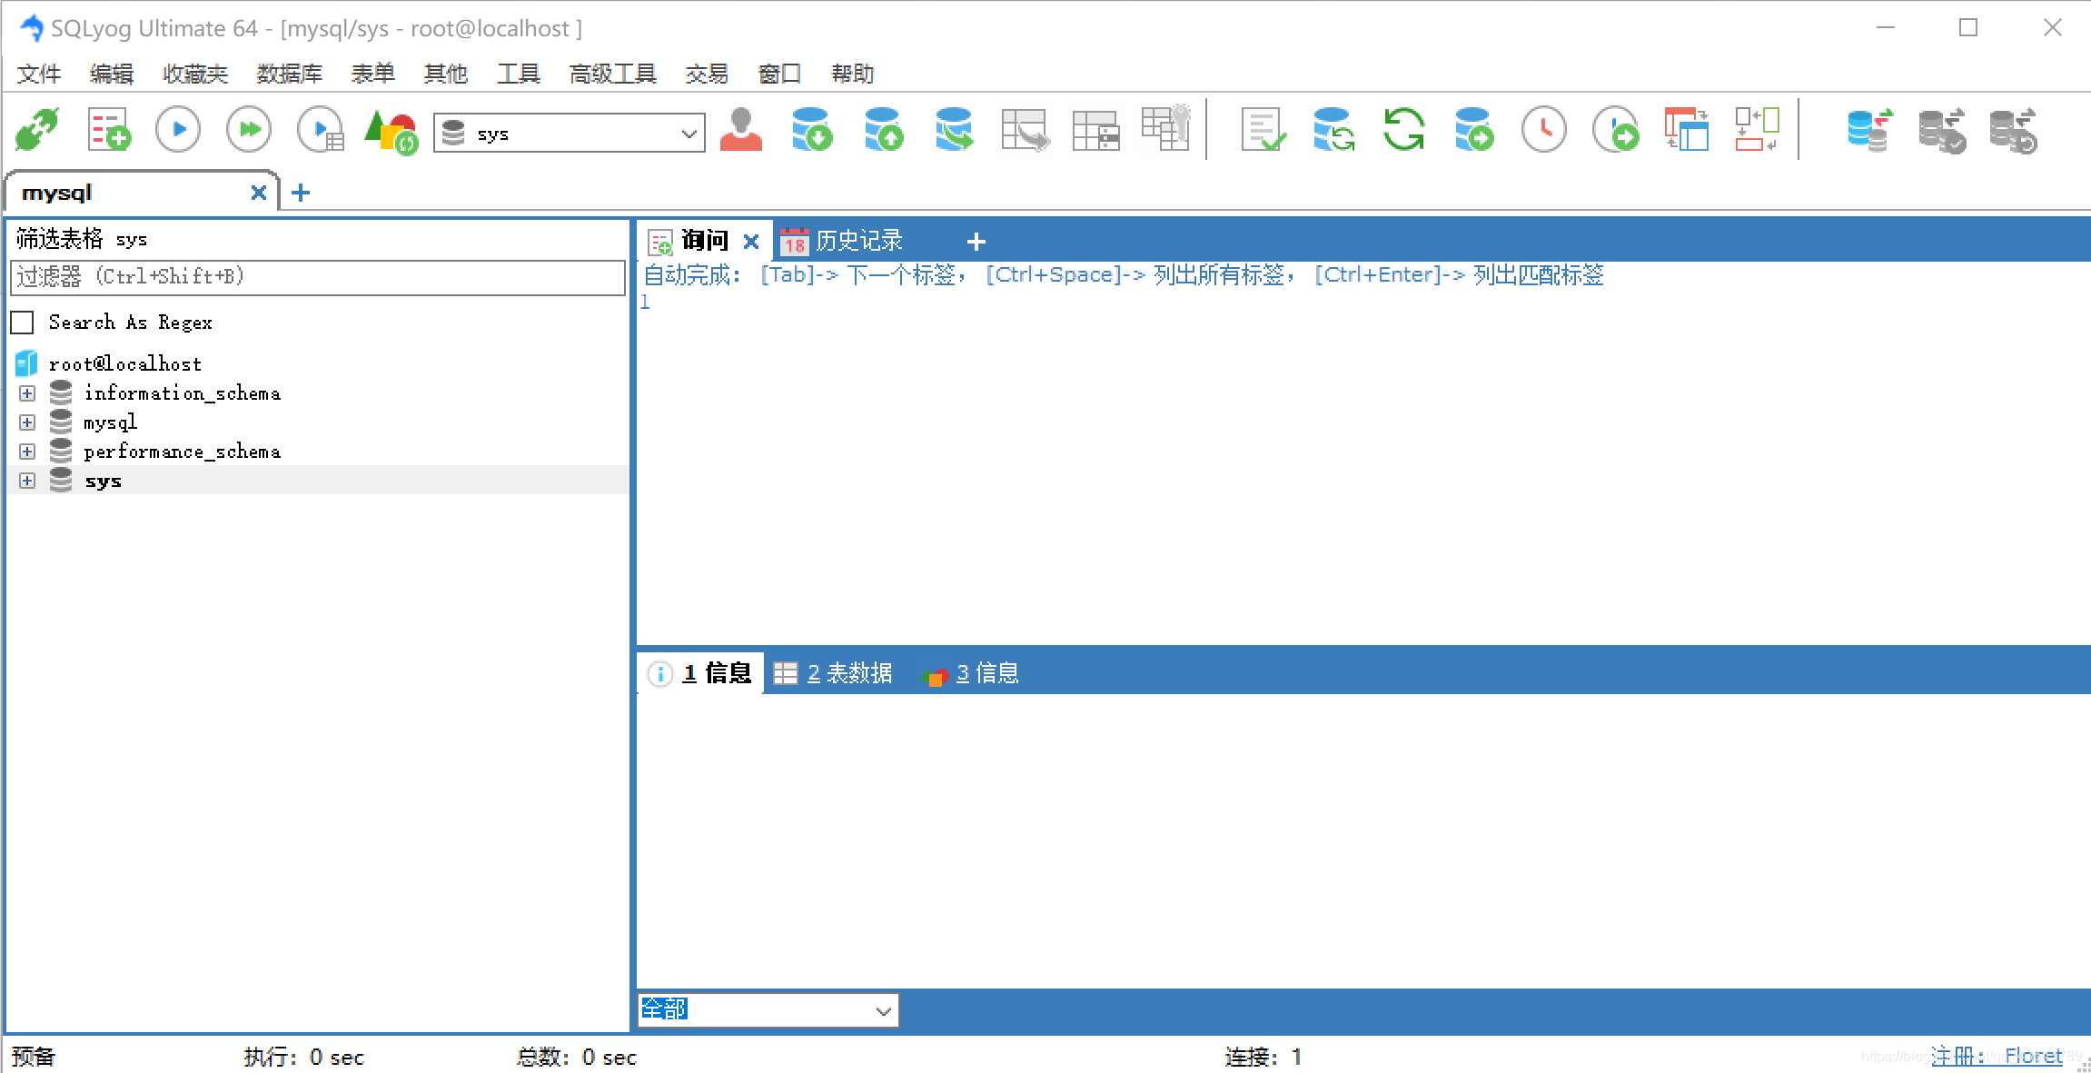Open the 交易 menu
The height and width of the screenshot is (1073, 2091).
click(x=708, y=74)
